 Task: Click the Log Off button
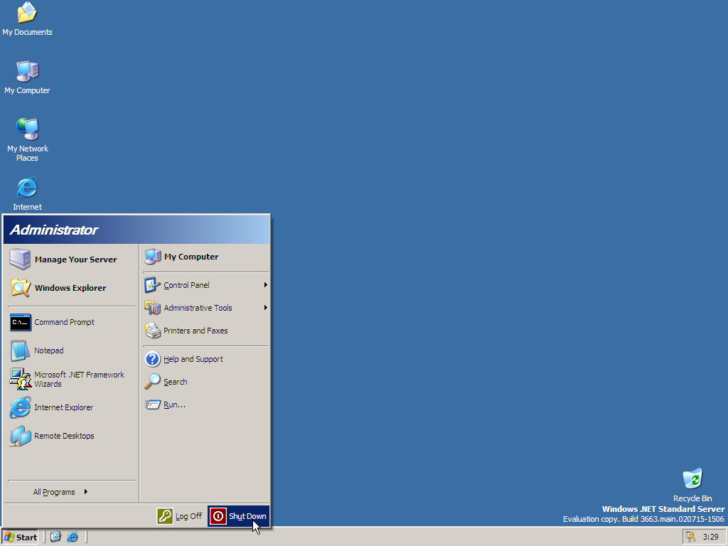click(x=180, y=516)
